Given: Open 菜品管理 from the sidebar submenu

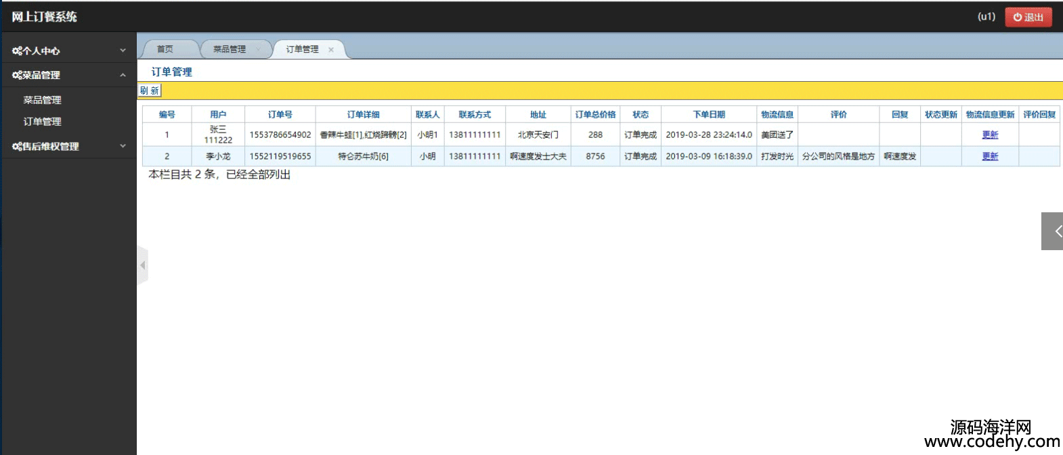Looking at the screenshot, I should [42, 100].
